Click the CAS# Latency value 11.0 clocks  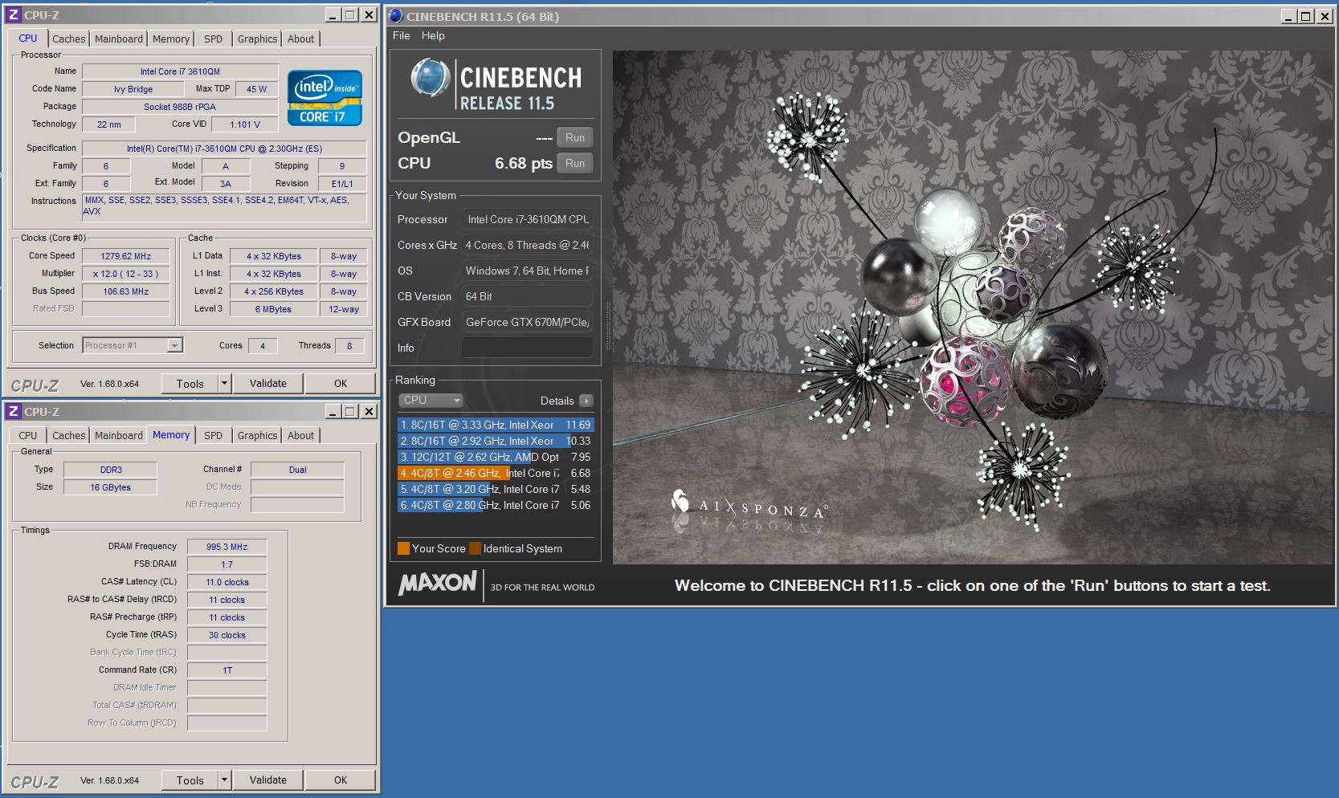227,582
